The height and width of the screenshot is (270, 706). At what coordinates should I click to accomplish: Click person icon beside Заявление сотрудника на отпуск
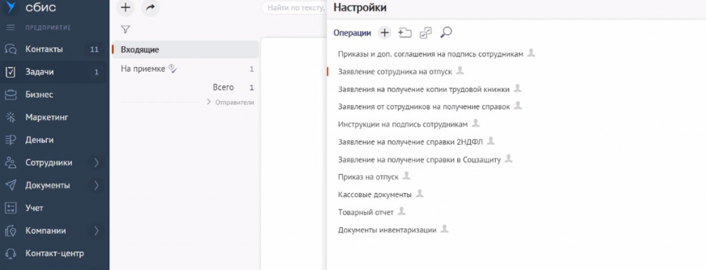(460, 70)
